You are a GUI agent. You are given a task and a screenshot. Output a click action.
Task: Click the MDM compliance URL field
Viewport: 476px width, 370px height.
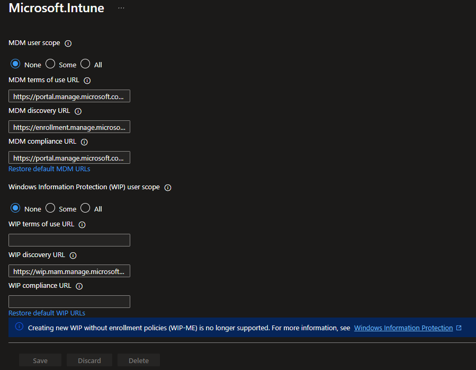(69, 157)
